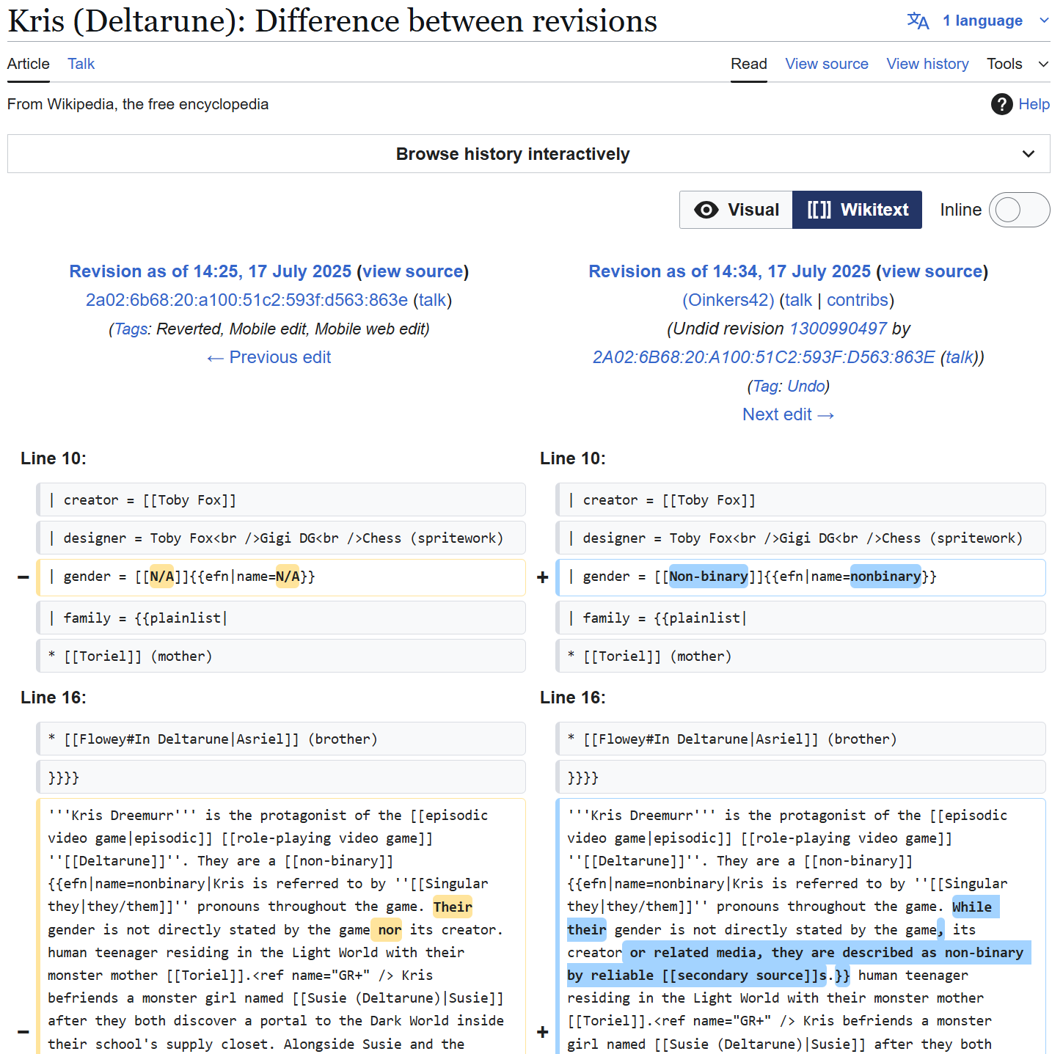Open Oinkers42 contribs link
Screen dimensions: 1063x1054
(858, 300)
